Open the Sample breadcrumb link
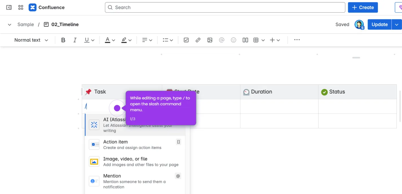Screen dimensions: 402x194 [x=26, y=24]
